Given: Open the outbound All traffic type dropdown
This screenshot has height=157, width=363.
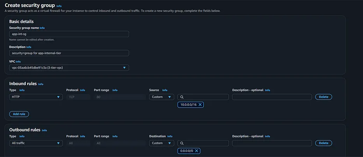Looking at the screenshot, I should (36, 143).
